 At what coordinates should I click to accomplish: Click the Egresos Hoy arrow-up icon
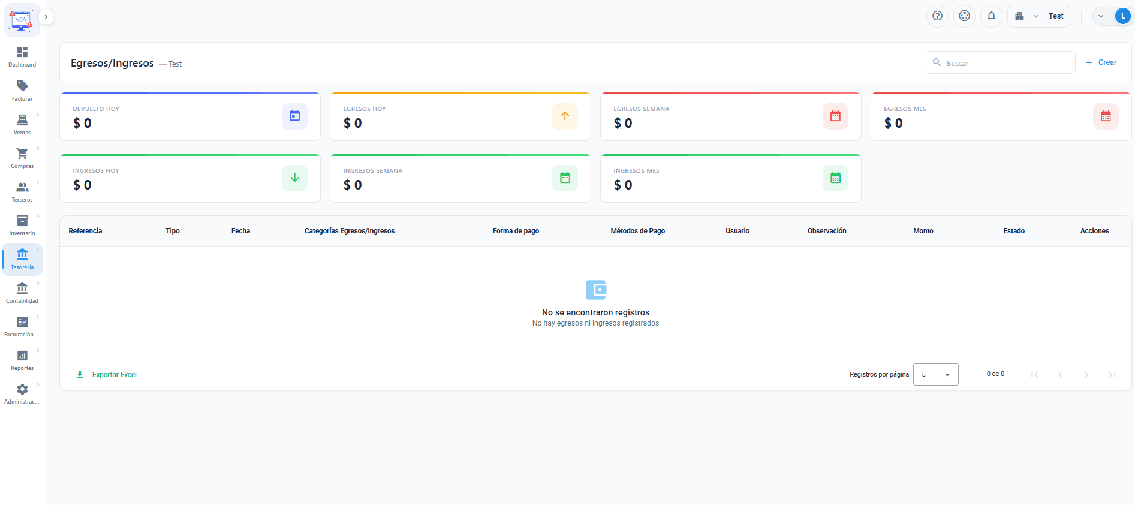point(565,116)
